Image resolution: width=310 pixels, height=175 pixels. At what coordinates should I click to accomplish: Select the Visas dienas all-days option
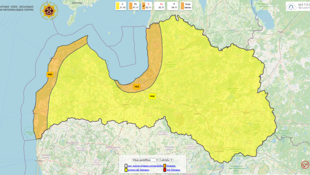point(186,6)
